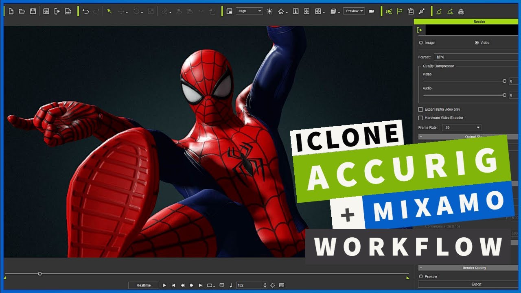Screen dimensions: 521x293
Task: Open project with the folder icon
Action: pos(22,11)
